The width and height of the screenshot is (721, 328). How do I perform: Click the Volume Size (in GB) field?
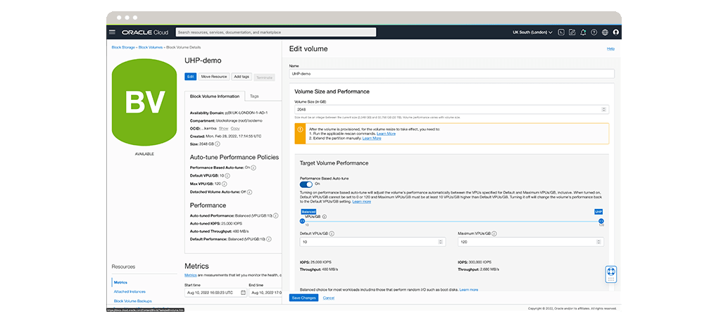(x=451, y=109)
